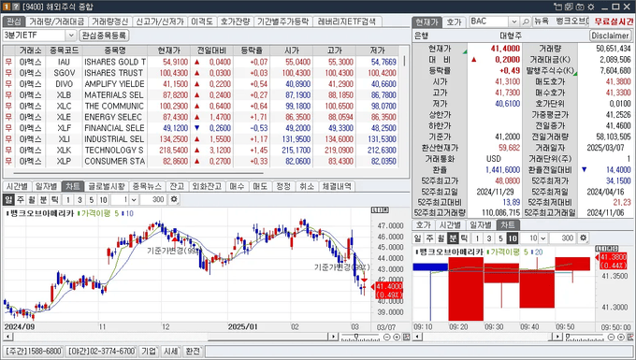
Task: Click the camera capture icon in title bar
Action: (x=580, y=7)
